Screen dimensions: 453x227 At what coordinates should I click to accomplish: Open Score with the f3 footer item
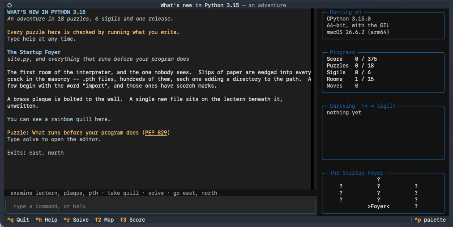(x=132, y=220)
